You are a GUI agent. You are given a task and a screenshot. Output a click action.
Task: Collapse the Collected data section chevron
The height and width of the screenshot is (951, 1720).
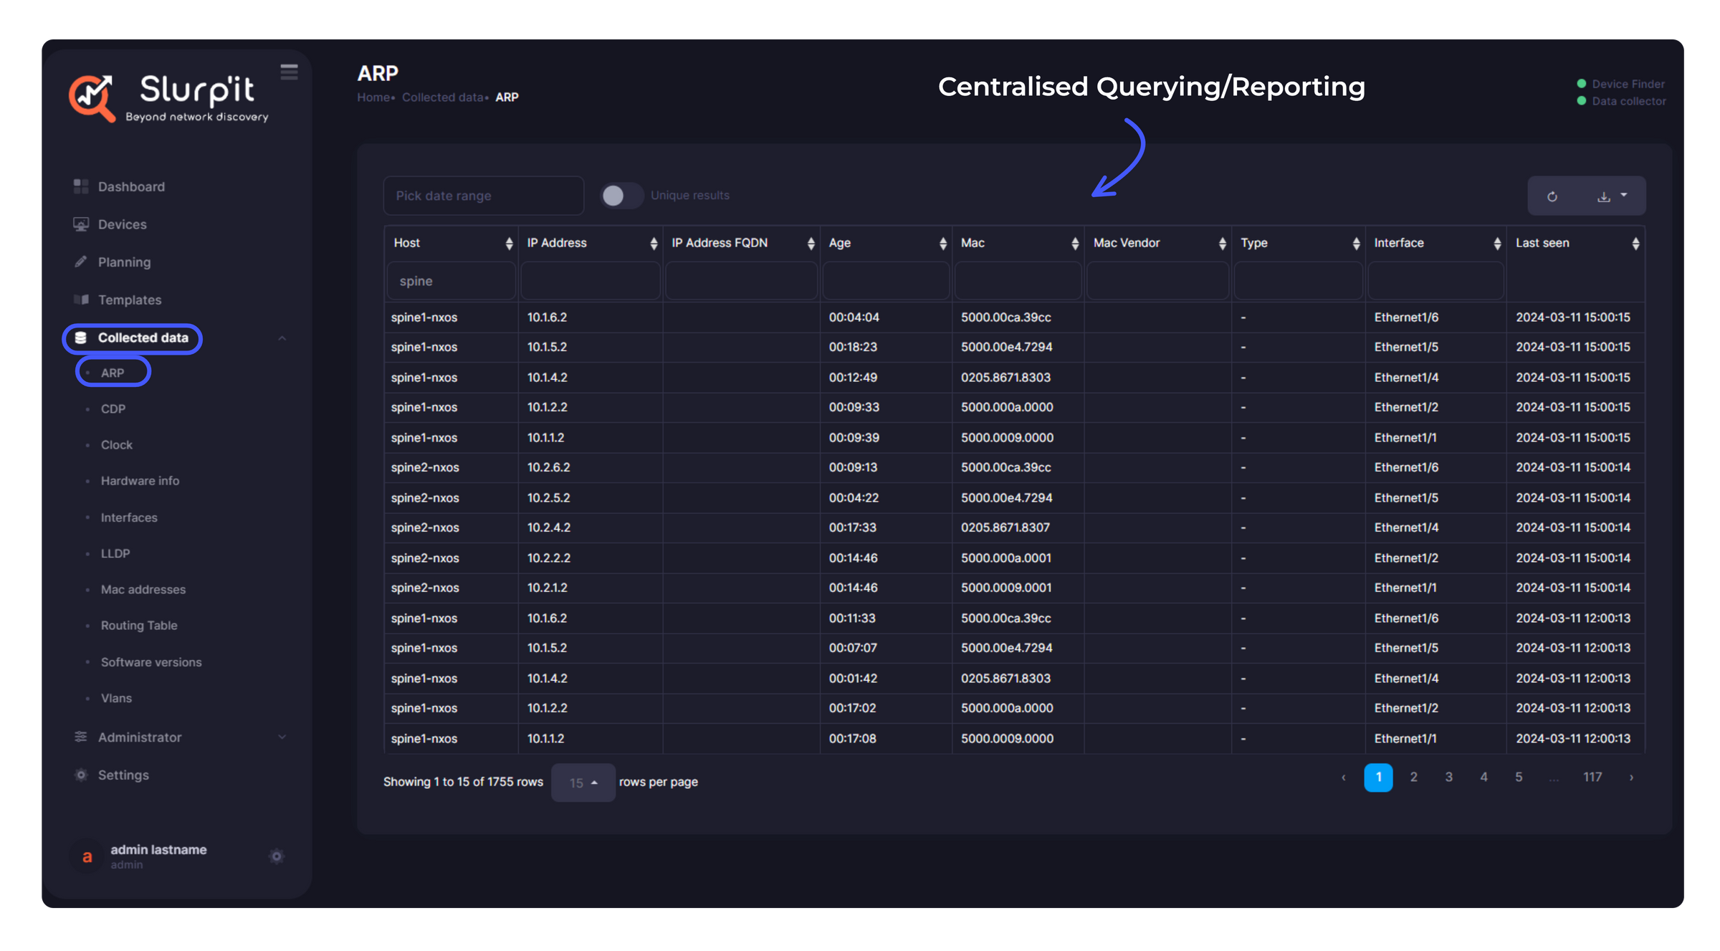[284, 338]
